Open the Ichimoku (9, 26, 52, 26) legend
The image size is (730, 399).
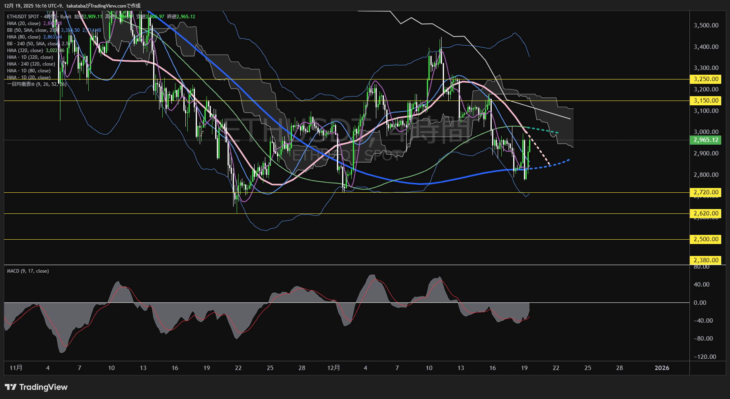click(36, 84)
